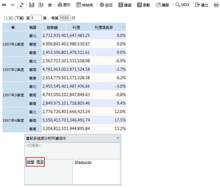220x188 pixels.
Task: Click the Measures link
Action: pyautogui.click(x=83, y=162)
